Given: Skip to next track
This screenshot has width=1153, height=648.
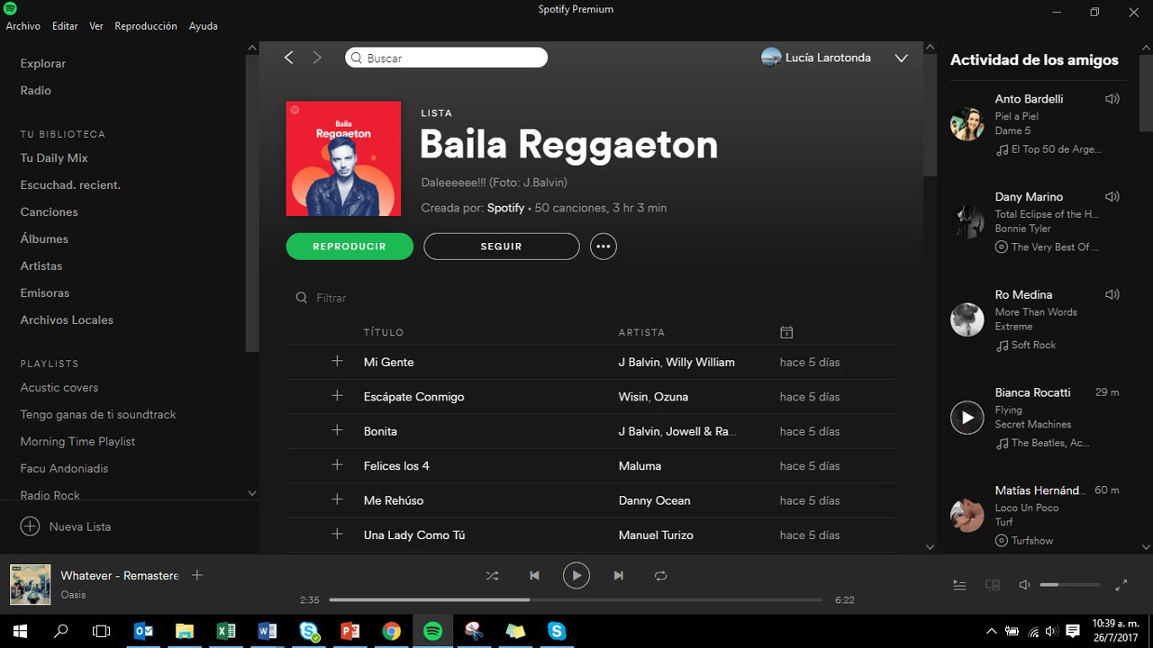Looking at the screenshot, I should click(618, 575).
